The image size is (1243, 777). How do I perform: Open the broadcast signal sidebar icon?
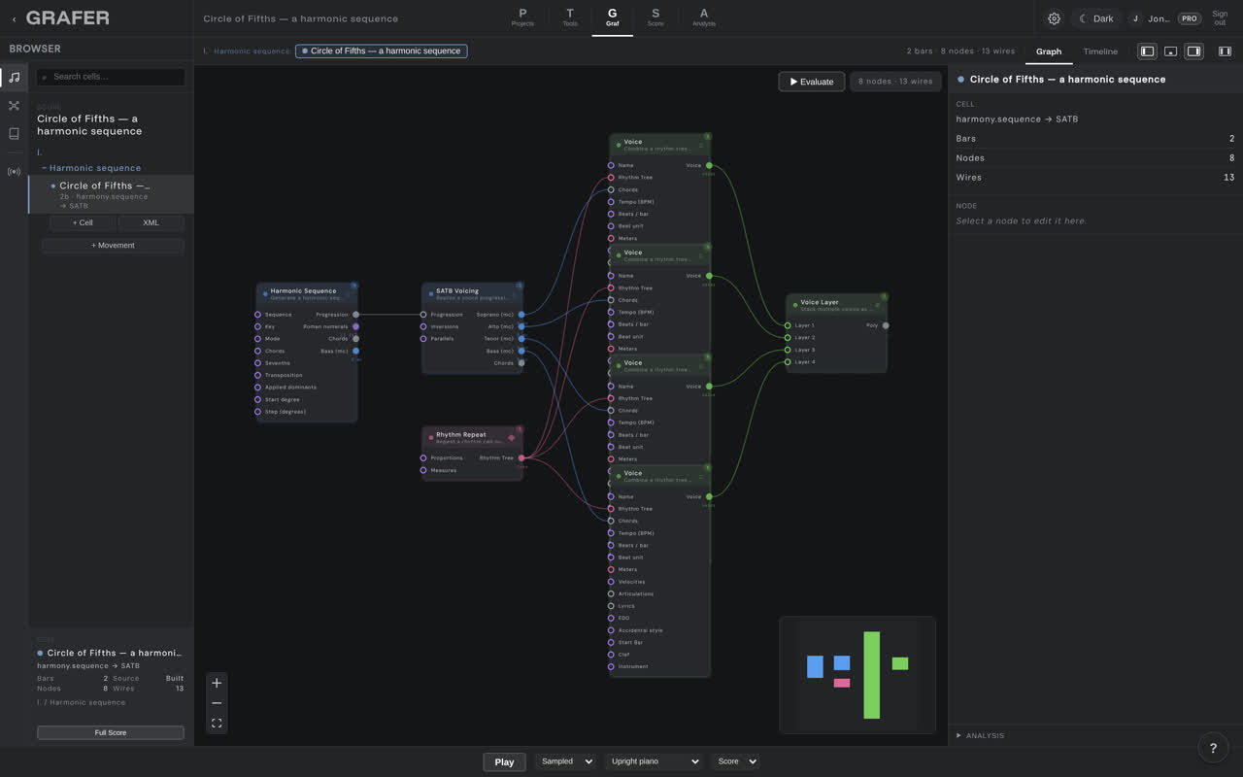(x=14, y=172)
